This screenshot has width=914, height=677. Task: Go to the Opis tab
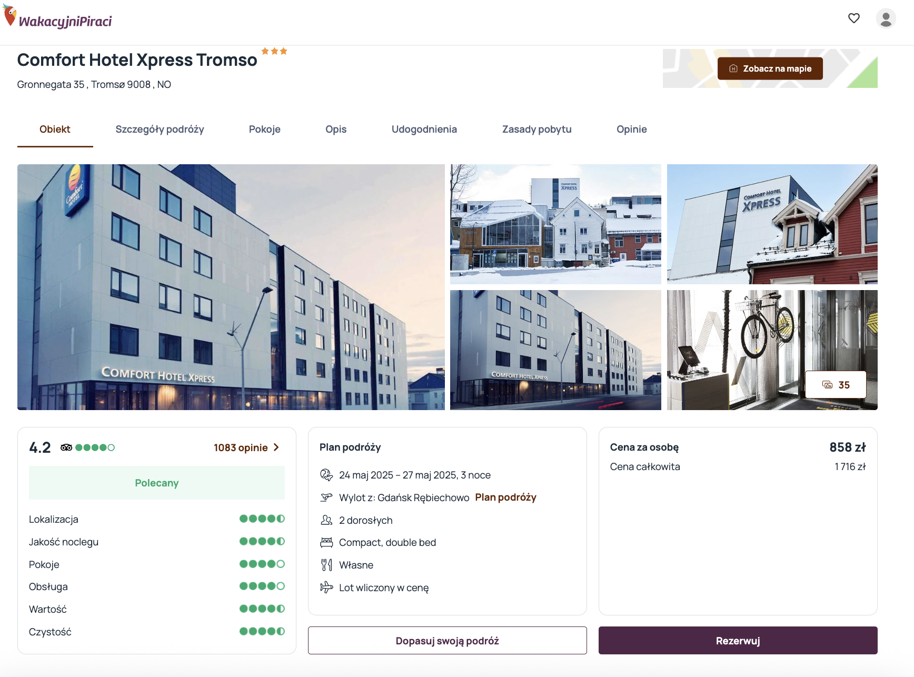click(x=336, y=129)
